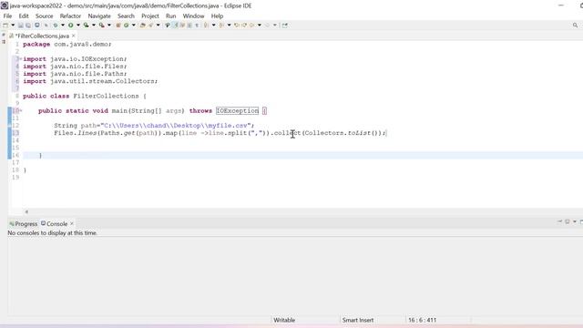Viewport: 583px width, 328px height.
Task: Click the Save icon in toolbar
Action: coord(20,26)
